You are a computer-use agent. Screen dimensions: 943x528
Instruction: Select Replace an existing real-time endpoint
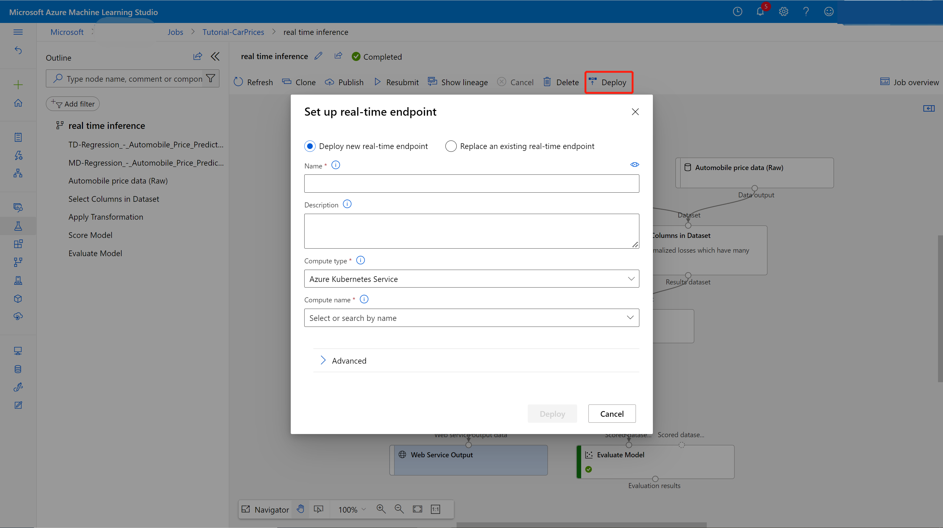click(450, 146)
